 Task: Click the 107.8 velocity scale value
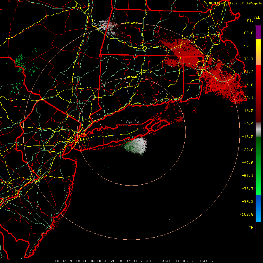point(248,33)
